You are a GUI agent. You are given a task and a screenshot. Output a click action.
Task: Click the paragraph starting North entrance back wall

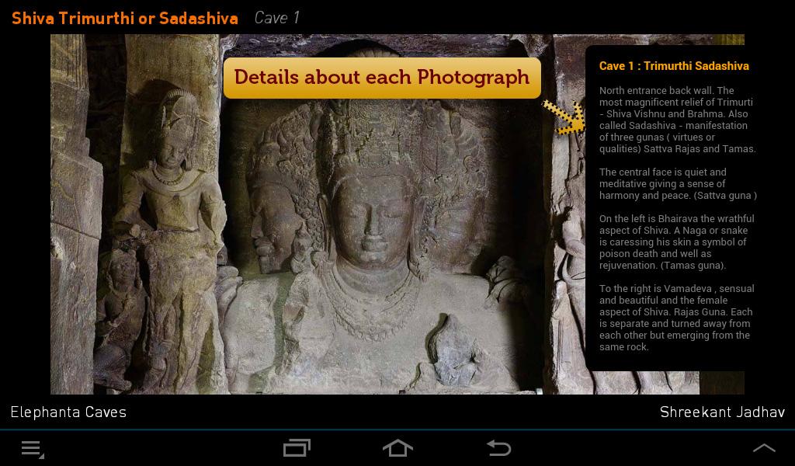tap(677, 120)
